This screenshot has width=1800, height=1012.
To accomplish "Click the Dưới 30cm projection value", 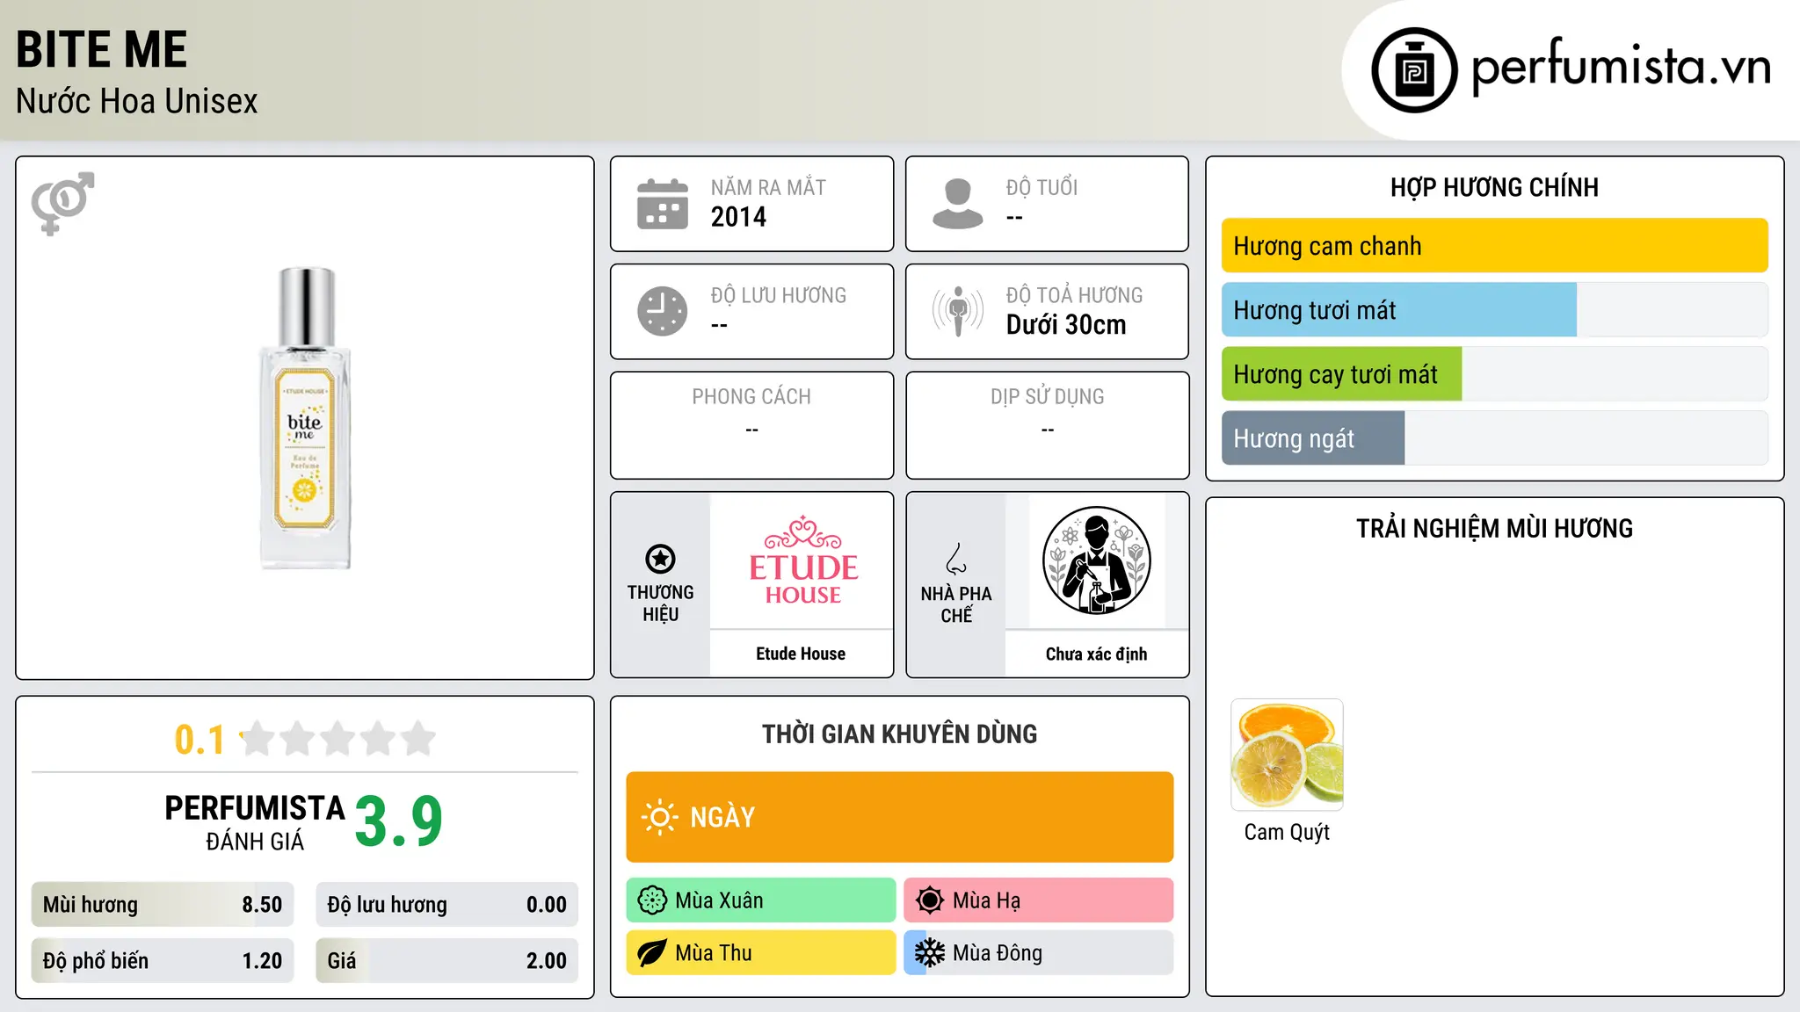I will (x=1066, y=325).
